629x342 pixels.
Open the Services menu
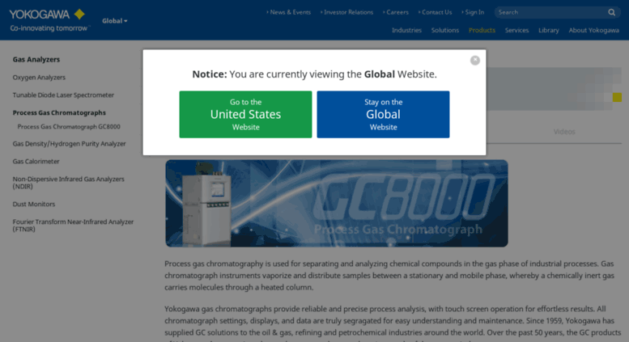coord(516,31)
